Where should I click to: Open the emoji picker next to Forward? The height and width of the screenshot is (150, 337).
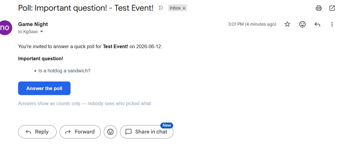pos(110,132)
